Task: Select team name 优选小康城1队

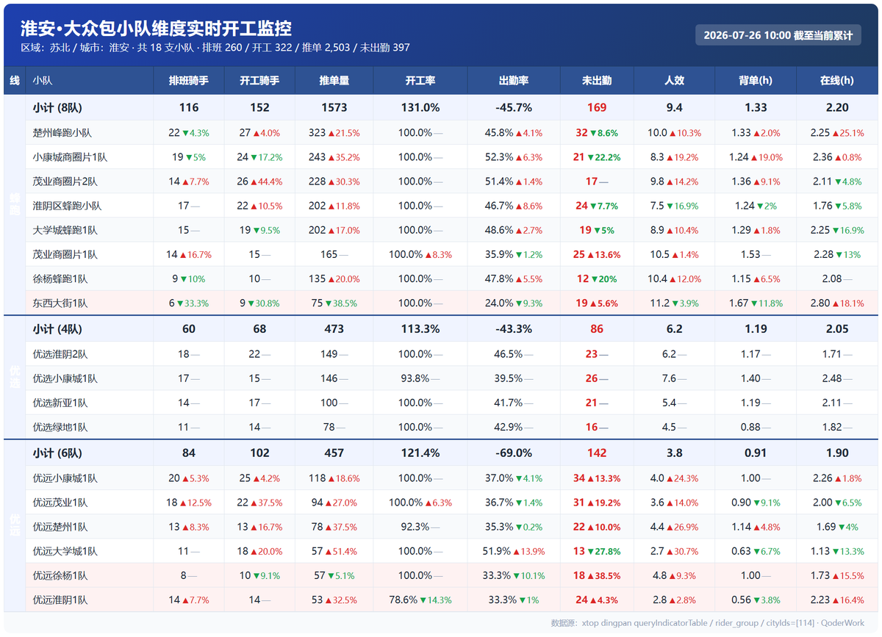Action: point(65,378)
